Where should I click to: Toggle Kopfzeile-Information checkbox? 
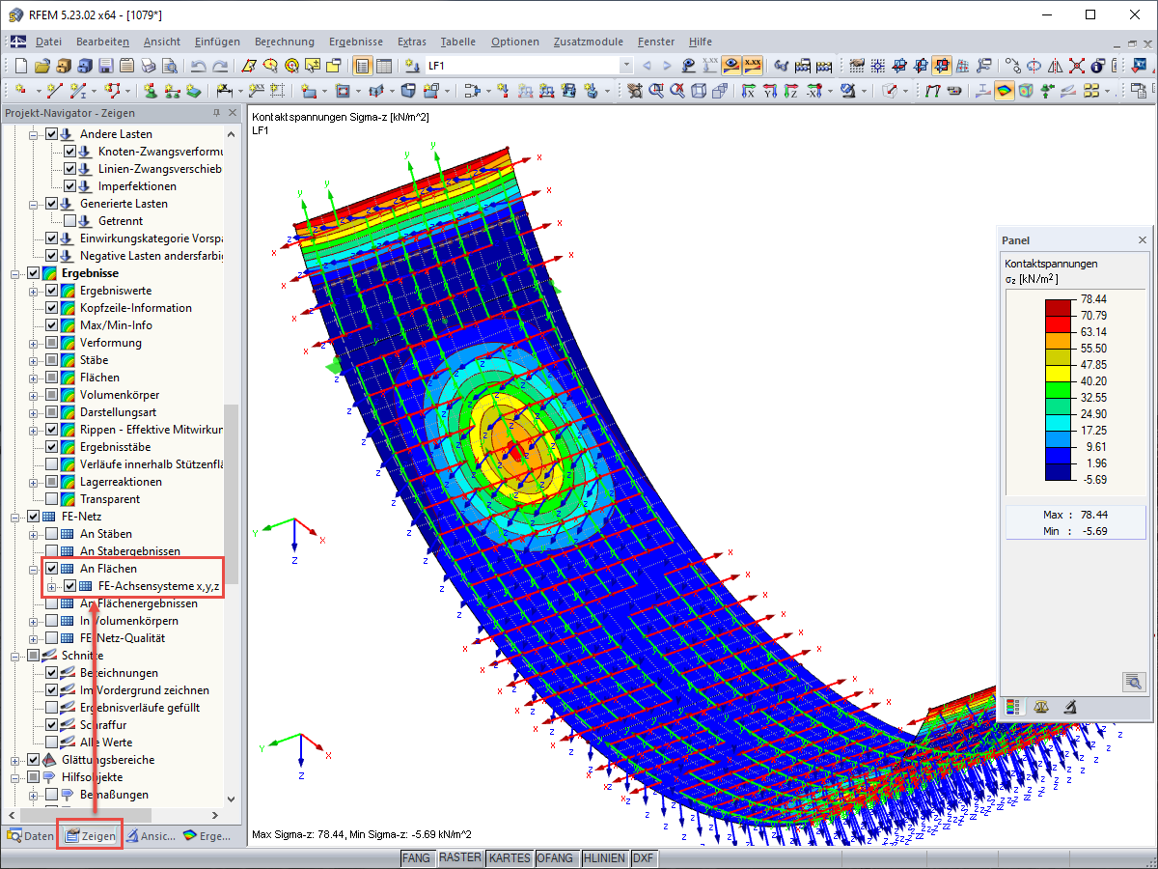(51, 308)
